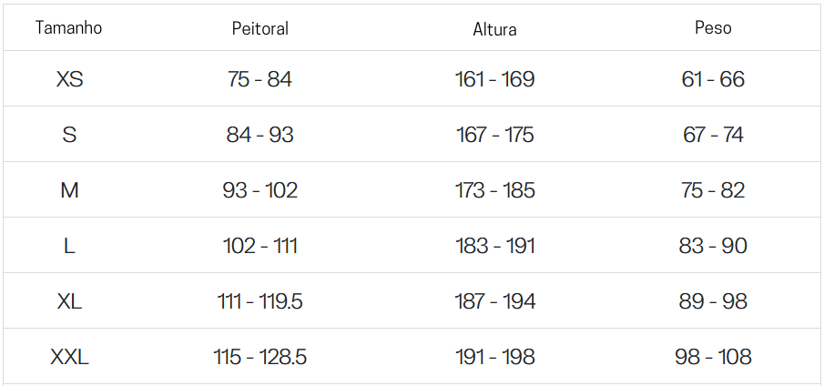Click the Tamanho column header
This screenshot has height=386, width=824.
point(69,28)
